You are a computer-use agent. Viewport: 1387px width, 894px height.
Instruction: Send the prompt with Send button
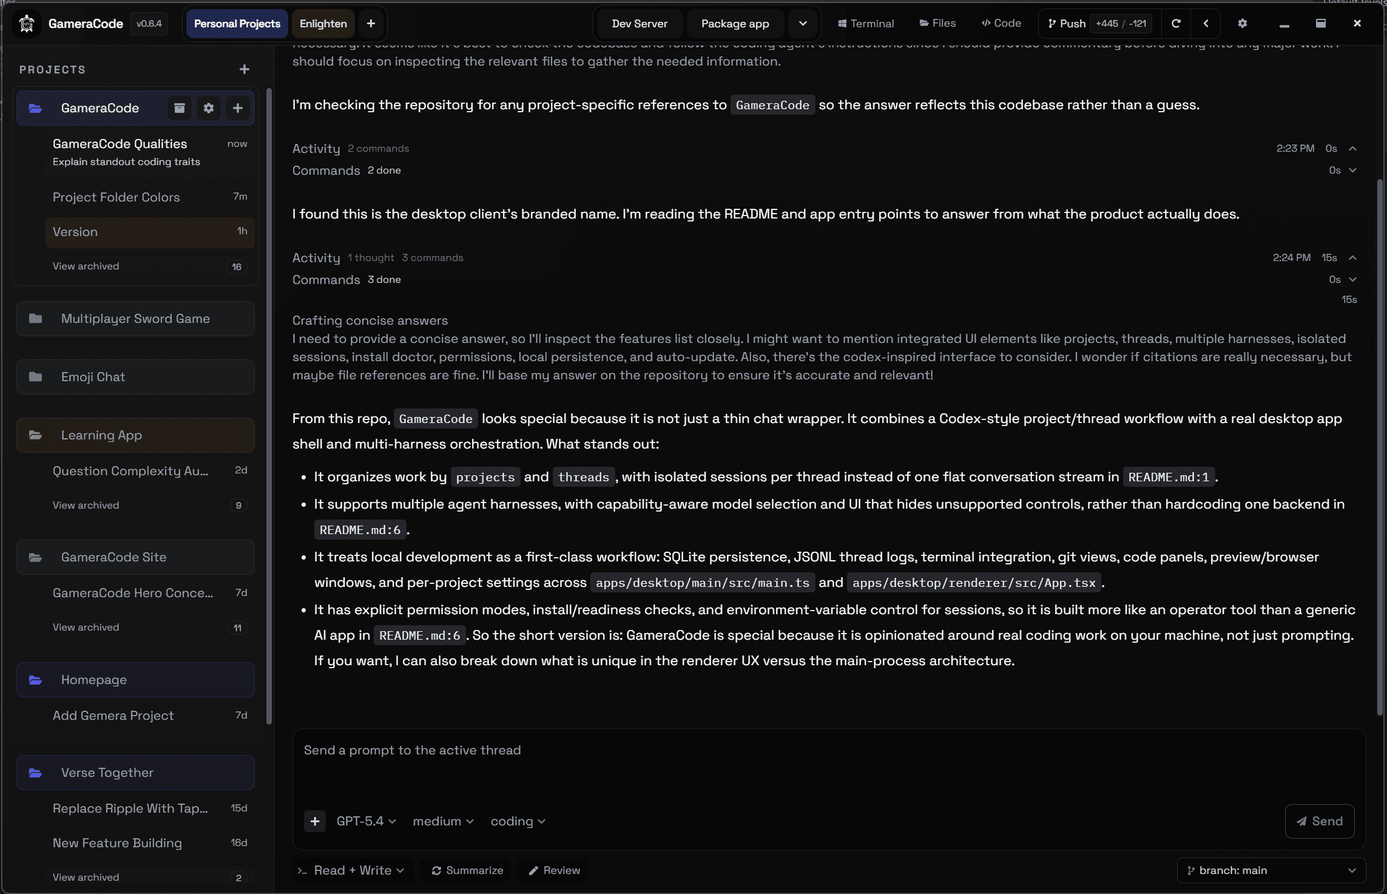[1320, 821]
